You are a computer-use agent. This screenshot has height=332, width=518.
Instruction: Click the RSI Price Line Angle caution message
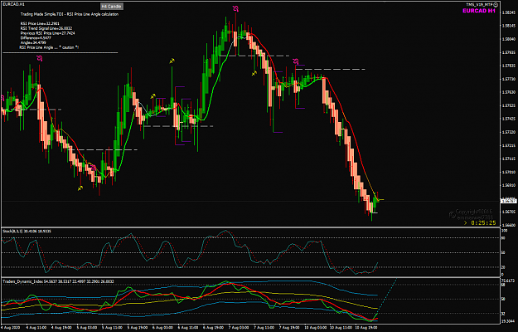[49, 47]
